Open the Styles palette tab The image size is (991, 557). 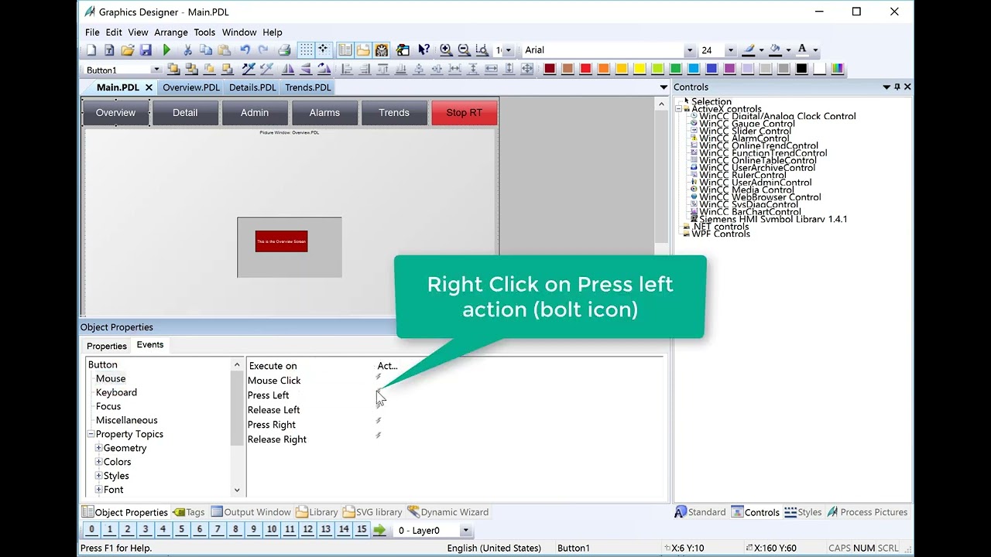click(803, 512)
